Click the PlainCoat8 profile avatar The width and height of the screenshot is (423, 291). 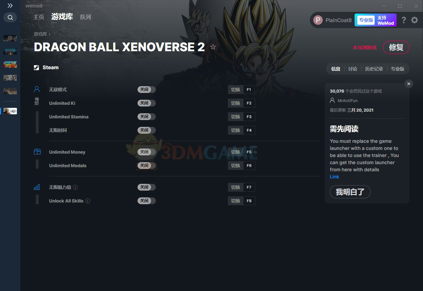318,20
